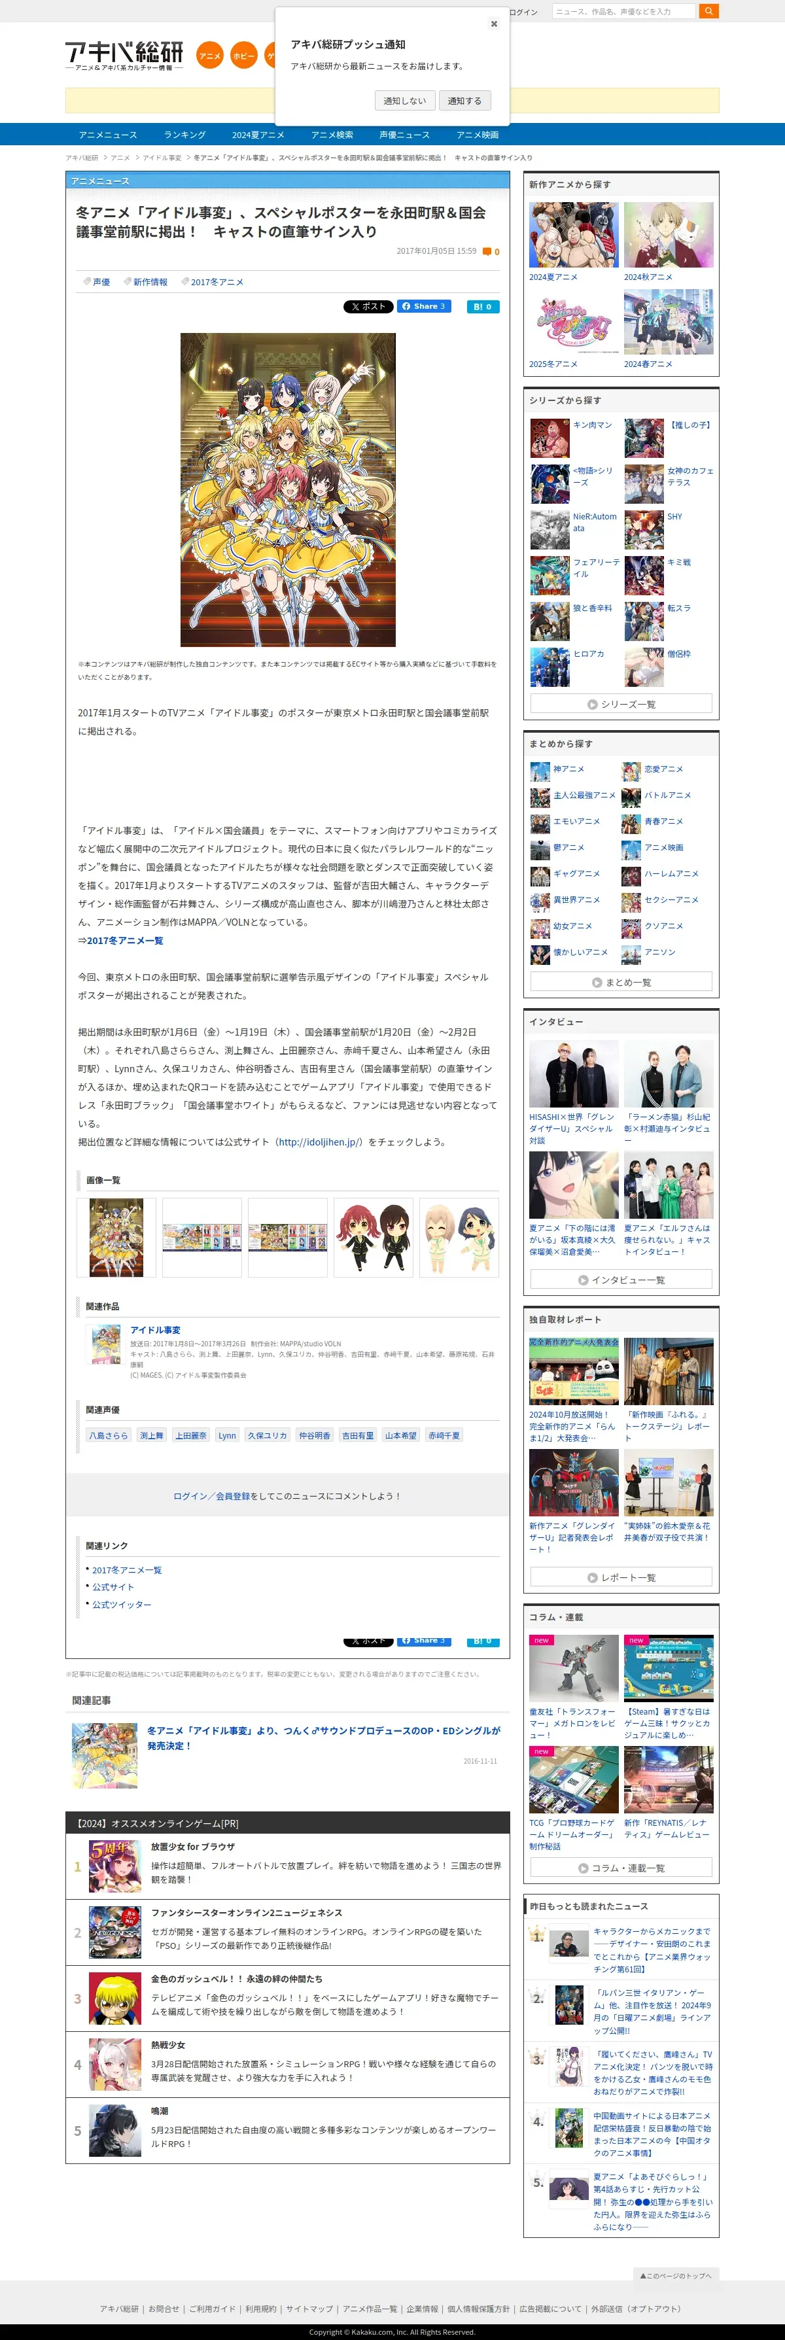The image size is (785, 2340).
Task: Click the アニソン category icon
Action: click(631, 954)
